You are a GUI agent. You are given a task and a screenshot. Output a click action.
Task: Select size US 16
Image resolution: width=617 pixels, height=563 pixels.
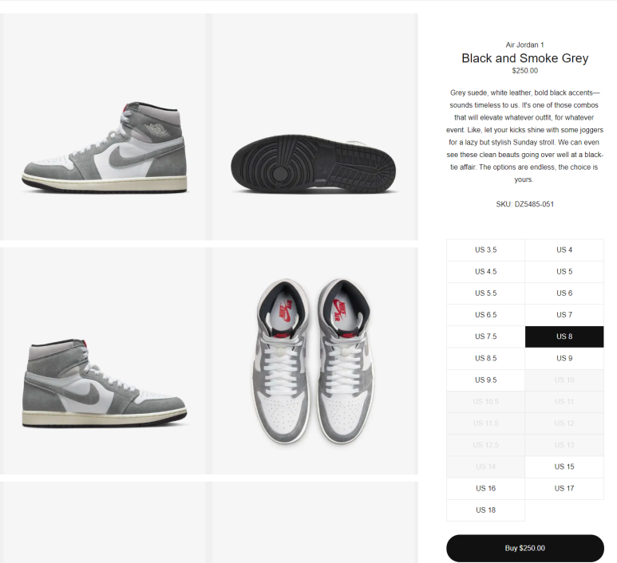pyautogui.click(x=485, y=488)
